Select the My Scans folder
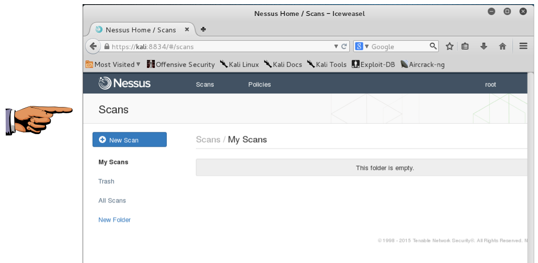The width and height of the screenshot is (538, 263). (113, 162)
